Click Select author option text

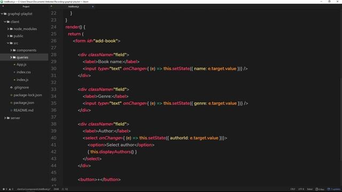(120, 145)
